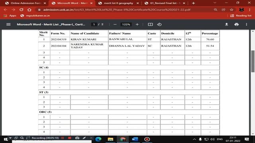Click the 122% zoom level field
Screen dimensions: 255x143
(x=126, y=25)
